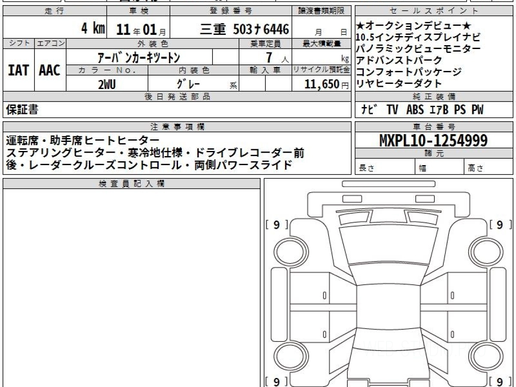Click the エアコン header

50,43
